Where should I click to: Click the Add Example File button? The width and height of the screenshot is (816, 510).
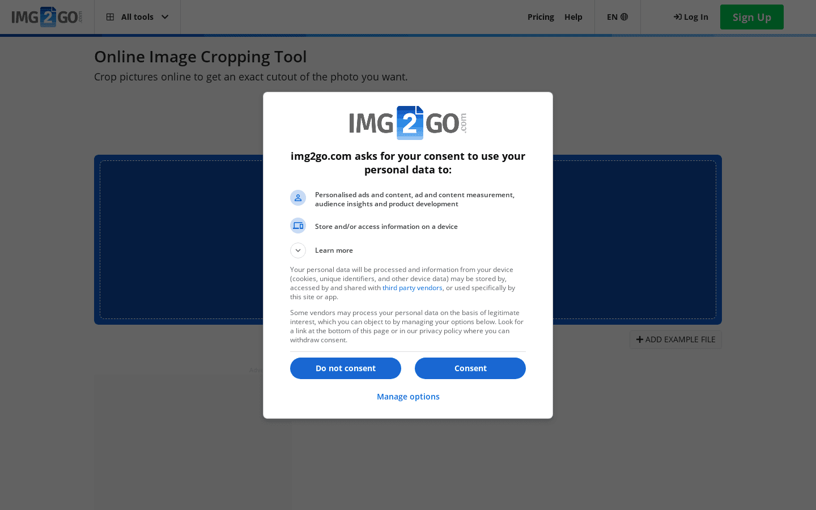(675, 339)
